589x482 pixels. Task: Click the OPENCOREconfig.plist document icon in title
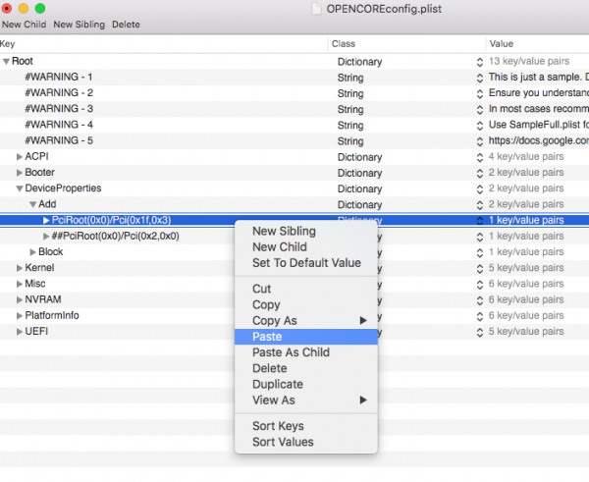[317, 9]
